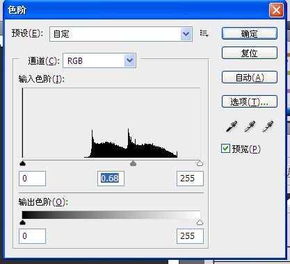Open 选项(T)... settings
Viewport: 290px width, 264px height.
(x=250, y=101)
